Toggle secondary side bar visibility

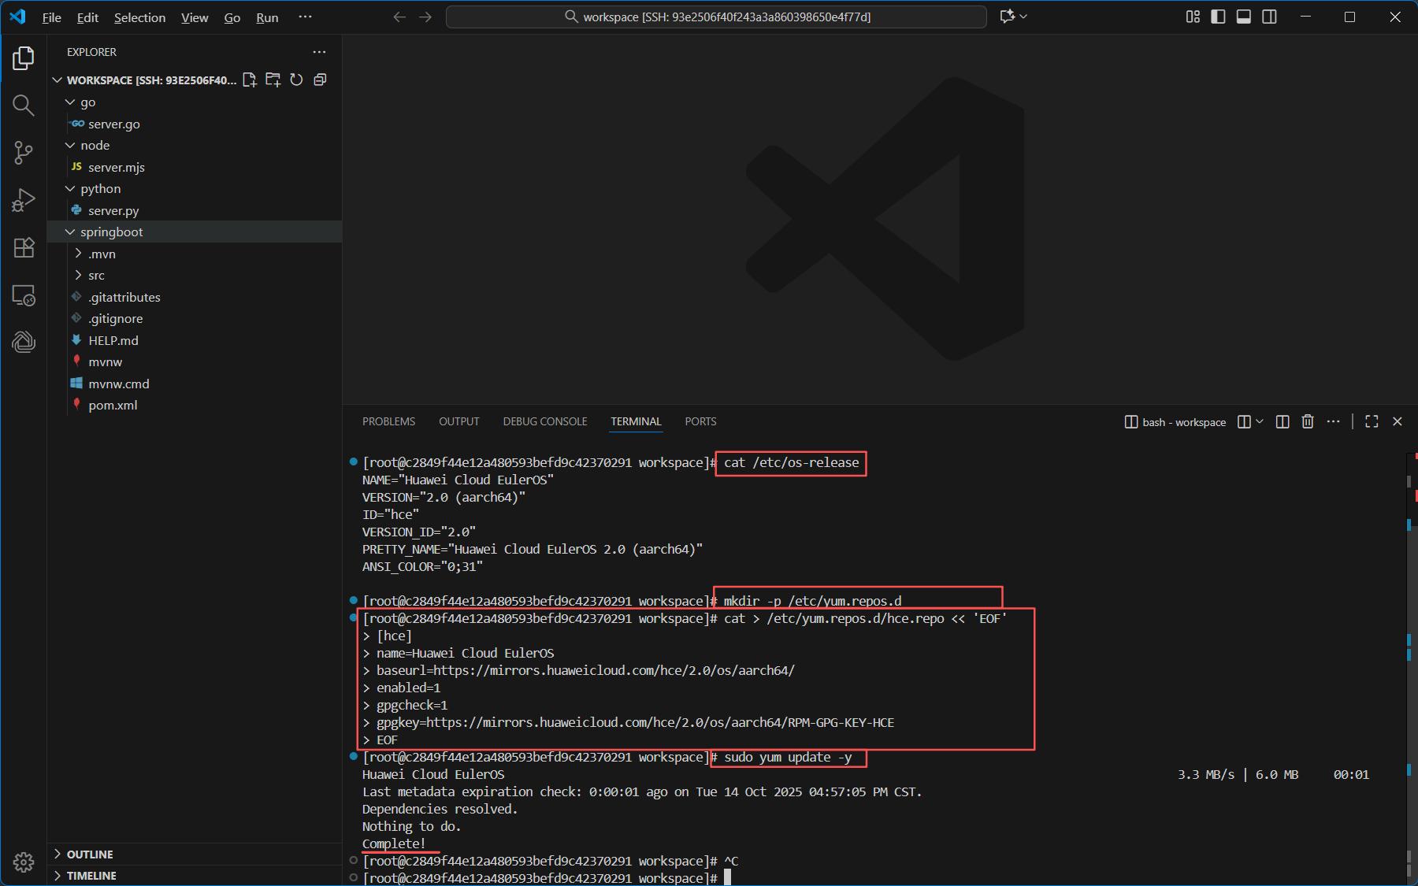(1269, 17)
